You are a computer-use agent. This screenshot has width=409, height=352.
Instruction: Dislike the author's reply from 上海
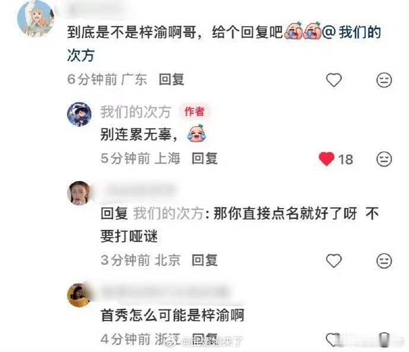tap(384, 159)
